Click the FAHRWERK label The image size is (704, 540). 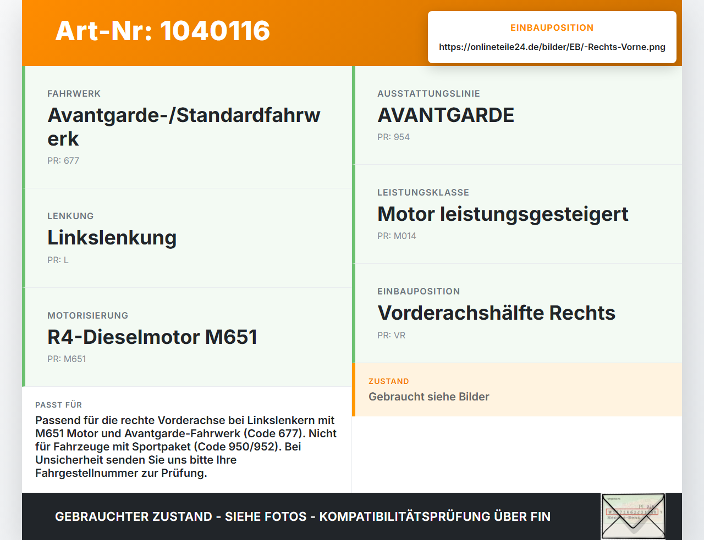click(x=74, y=93)
